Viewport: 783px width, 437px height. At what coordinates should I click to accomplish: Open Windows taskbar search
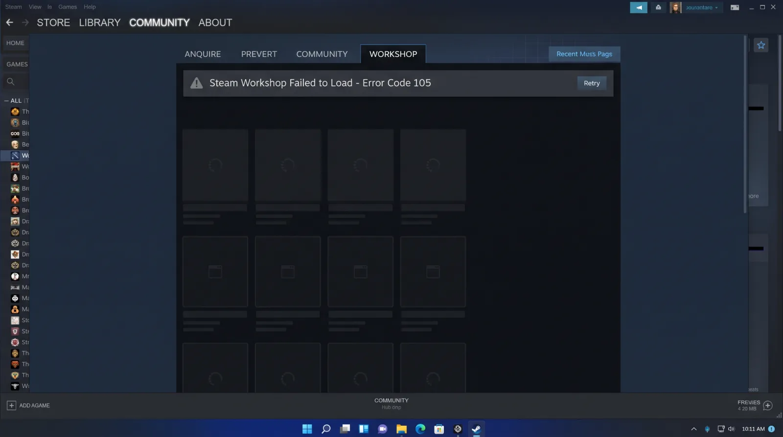[x=326, y=429]
